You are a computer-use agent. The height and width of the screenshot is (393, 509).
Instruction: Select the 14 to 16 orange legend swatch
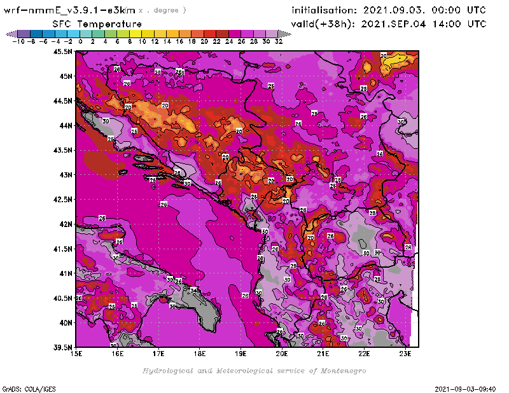pyautogui.click(x=172, y=34)
